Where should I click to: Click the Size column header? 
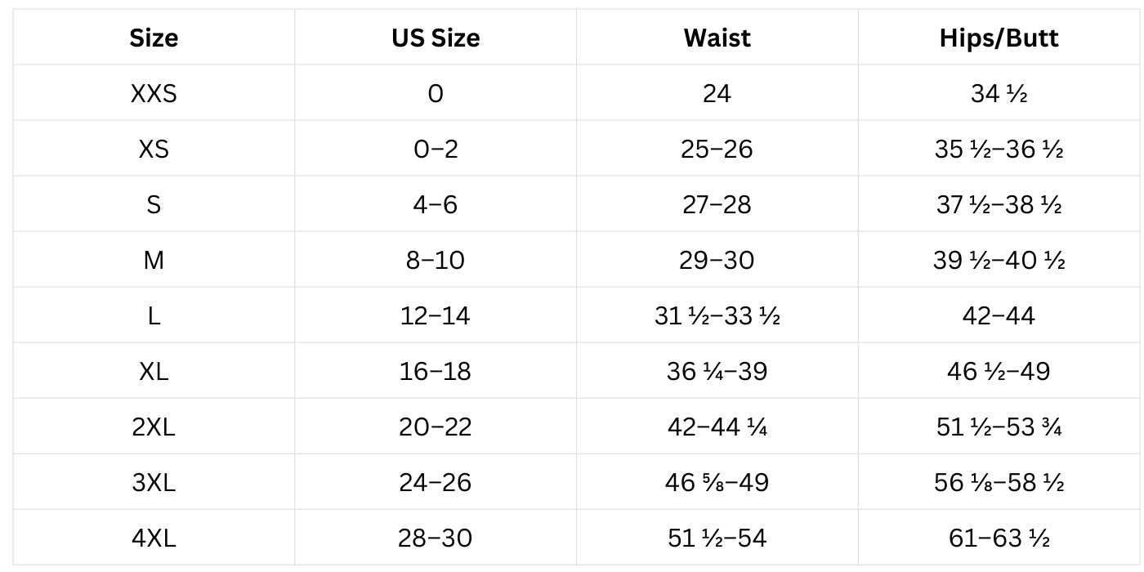(x=154, y=38)
